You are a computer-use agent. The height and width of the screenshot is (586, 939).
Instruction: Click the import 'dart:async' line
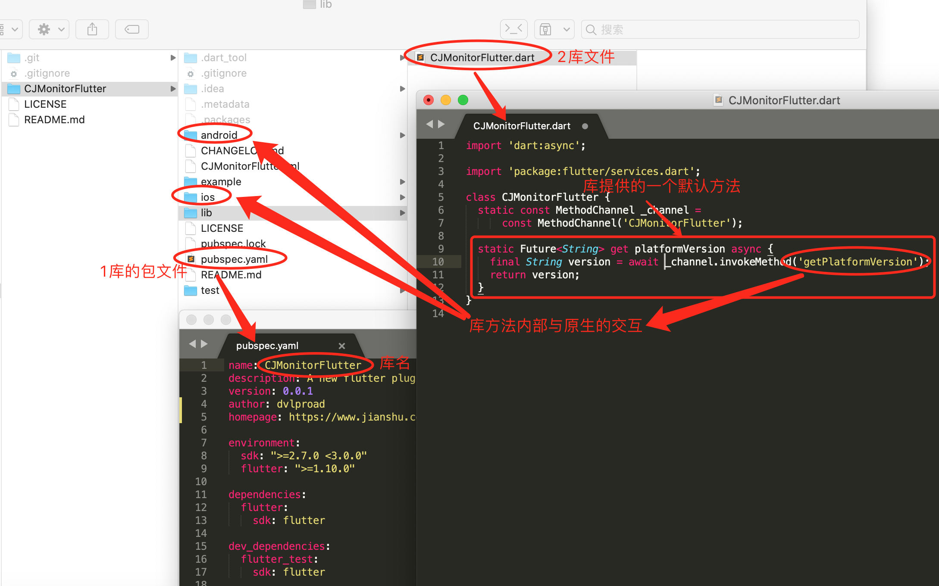pos(526,146)
